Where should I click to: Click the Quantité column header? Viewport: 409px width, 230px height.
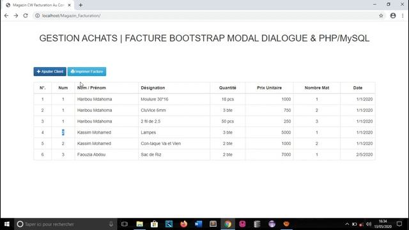[228, 88]
